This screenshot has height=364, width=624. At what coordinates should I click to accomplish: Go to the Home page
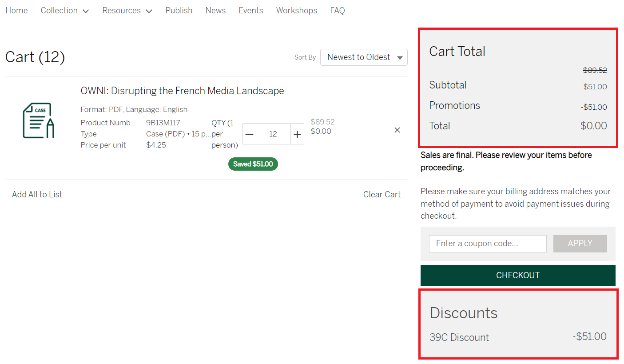click(x=16, y=11)
